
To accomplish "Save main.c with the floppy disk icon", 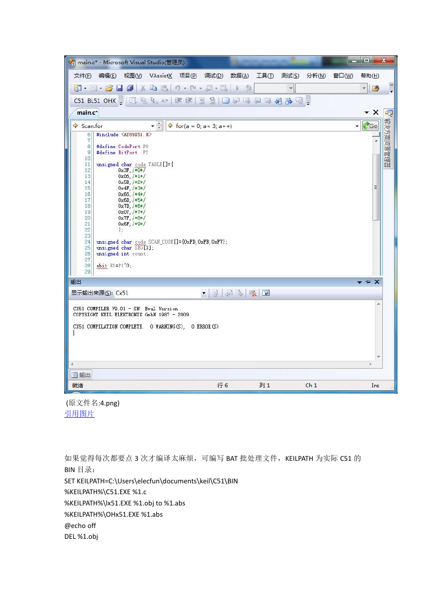I will tap(119, 88).
